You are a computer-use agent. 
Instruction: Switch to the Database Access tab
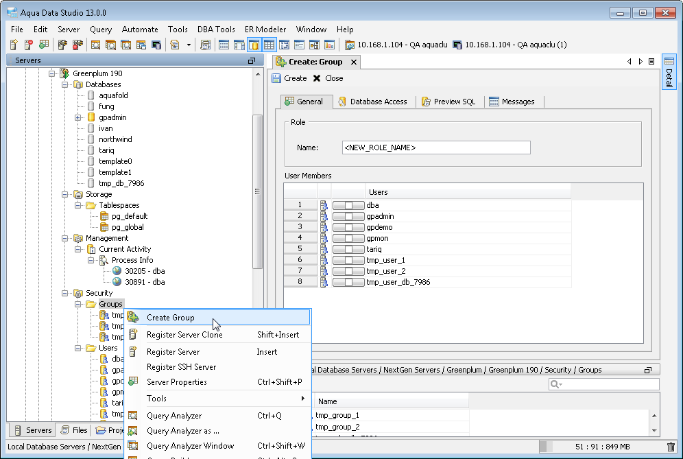(x=372, y=102)
